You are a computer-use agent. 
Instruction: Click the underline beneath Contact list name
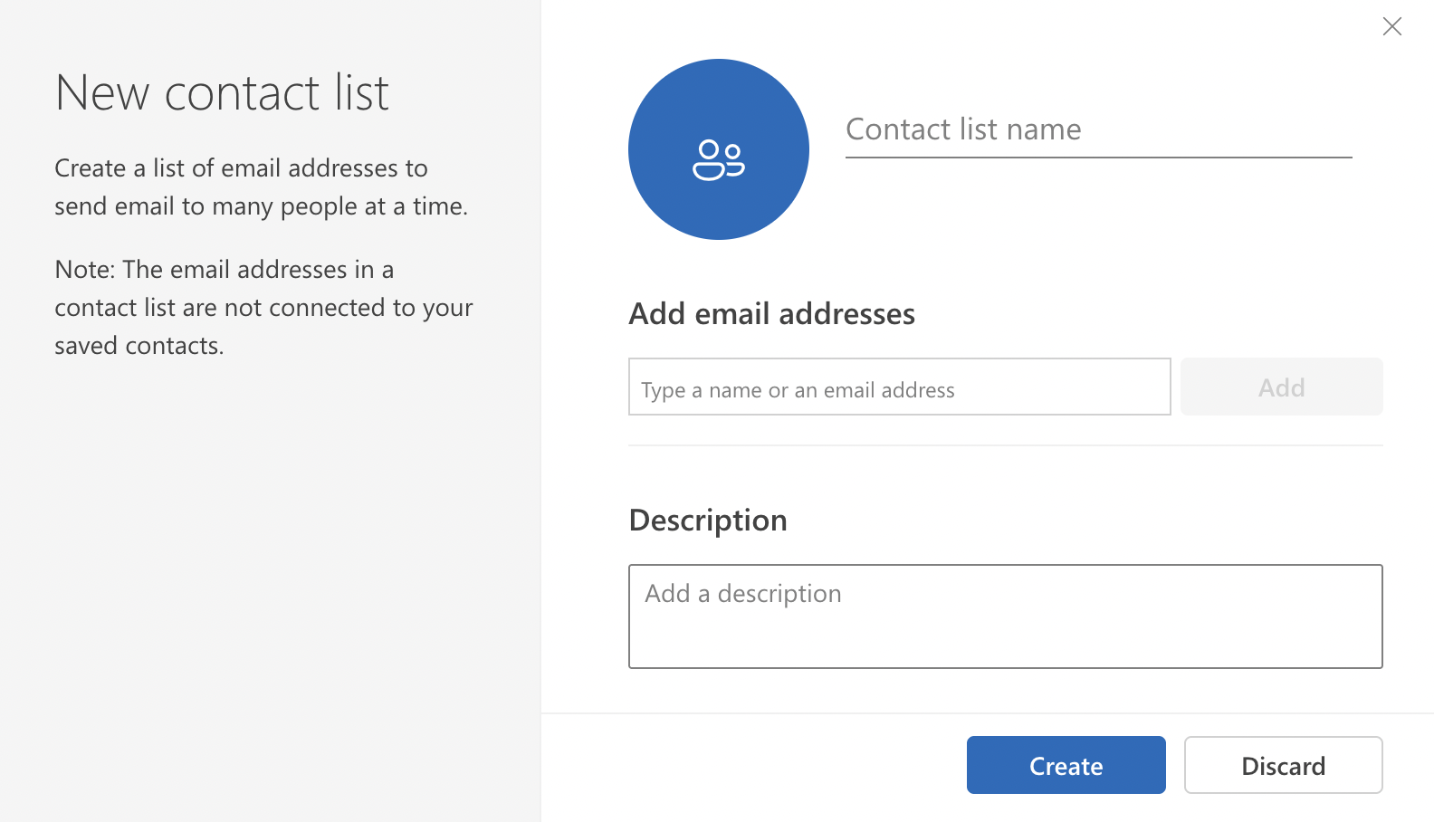pos(1097,158)
